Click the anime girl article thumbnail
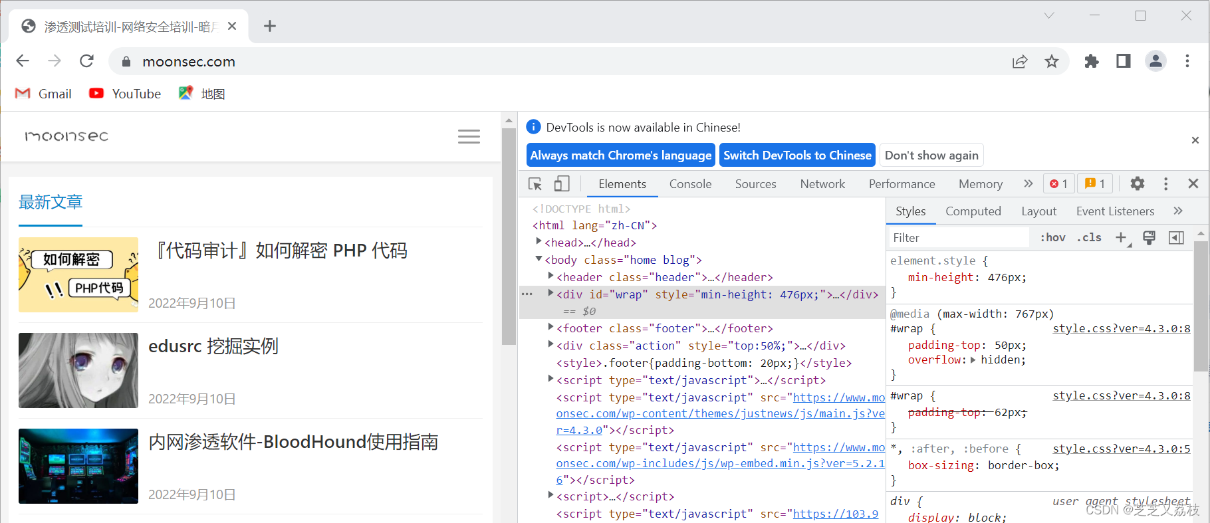The image size is (1210, 523). tap(78, 370)
